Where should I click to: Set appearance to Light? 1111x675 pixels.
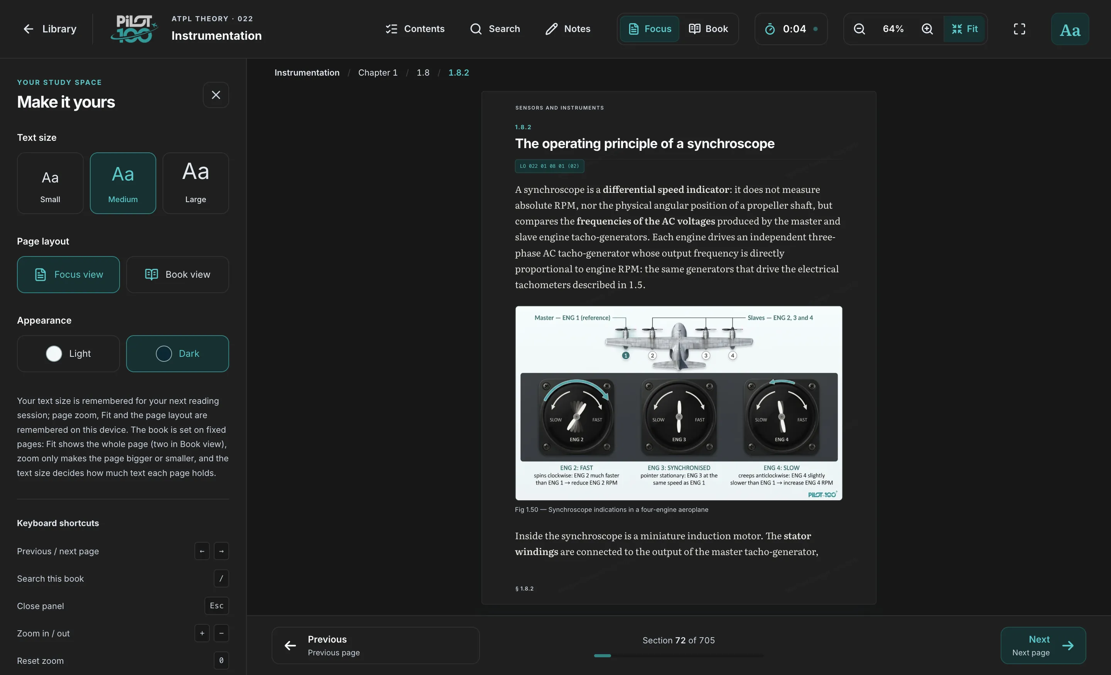pos(69,353)
